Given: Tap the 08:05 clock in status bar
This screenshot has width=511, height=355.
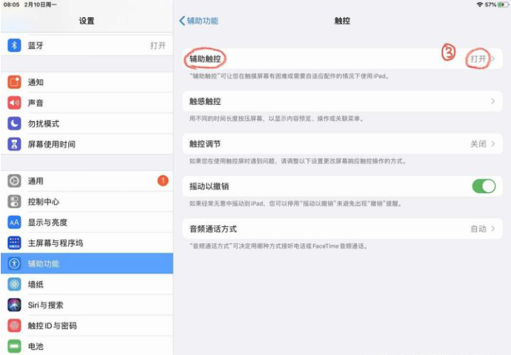Looking at the screenshot, I should click(x=11, y=4).
